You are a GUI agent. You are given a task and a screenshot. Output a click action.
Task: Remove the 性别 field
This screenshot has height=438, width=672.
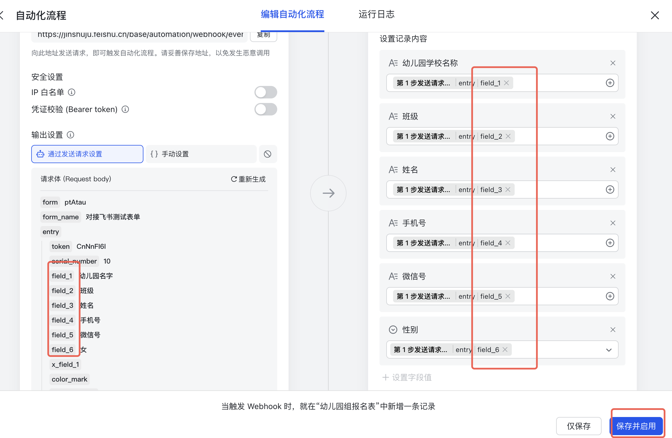tap(613, 330)
